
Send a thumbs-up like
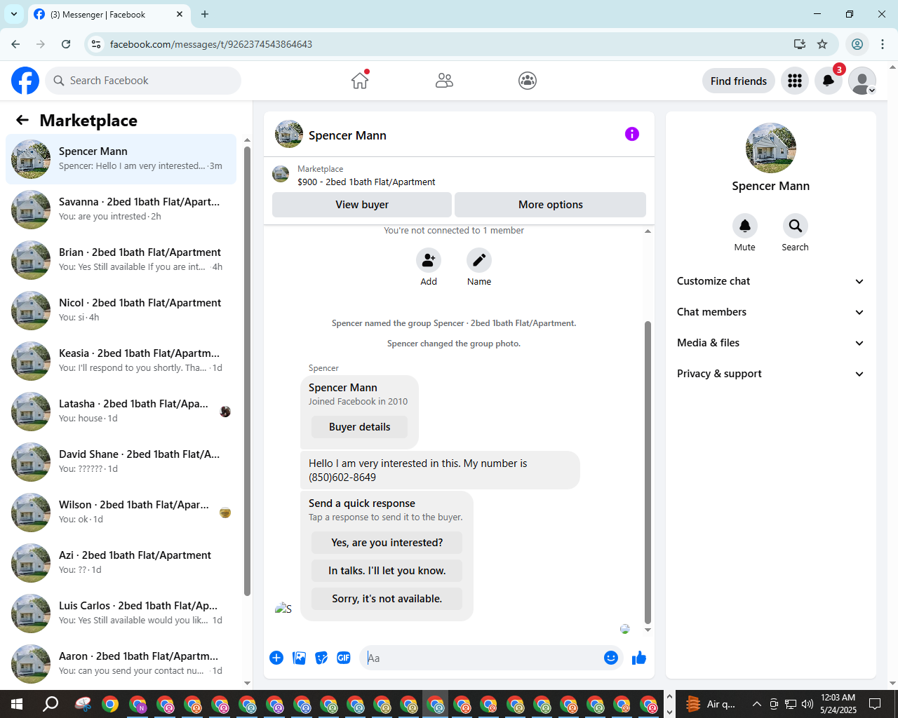(x=639, y=658)
